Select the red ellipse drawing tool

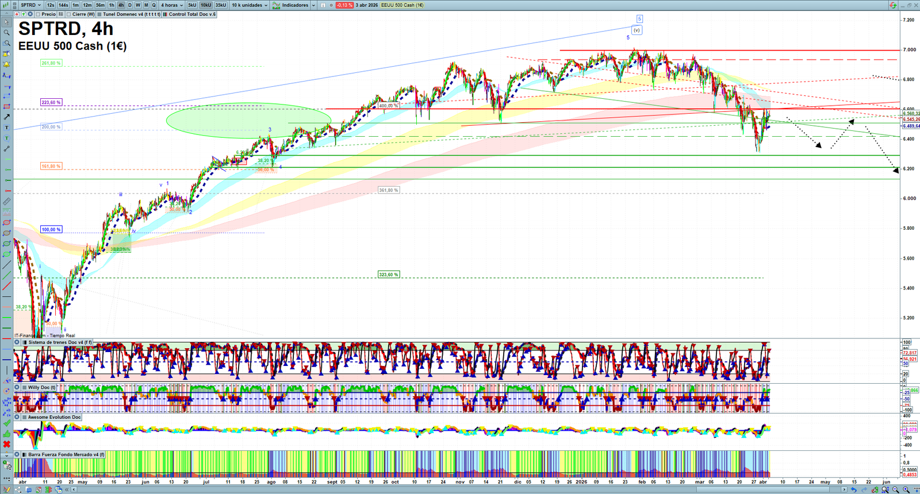tap(7, 223)
